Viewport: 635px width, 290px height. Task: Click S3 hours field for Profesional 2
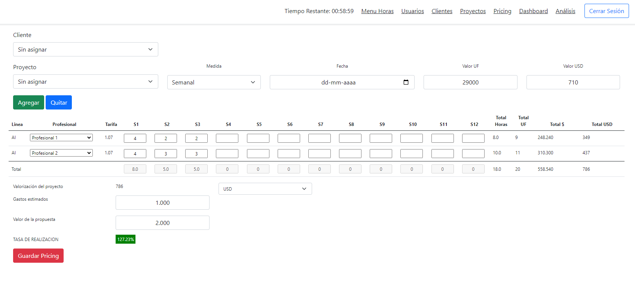click(196, 154)
